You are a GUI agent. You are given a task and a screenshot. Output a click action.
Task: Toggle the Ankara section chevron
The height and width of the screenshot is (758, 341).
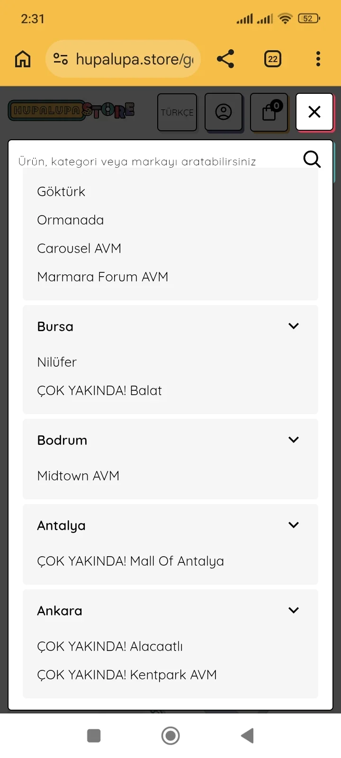pyautogui.click(x=294, y=610)
